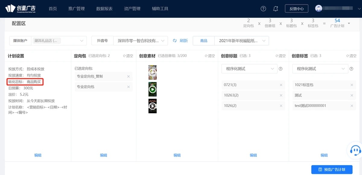
Task: Open 程序化测试 dropdown under 创意标题
Action: point(249,69)
